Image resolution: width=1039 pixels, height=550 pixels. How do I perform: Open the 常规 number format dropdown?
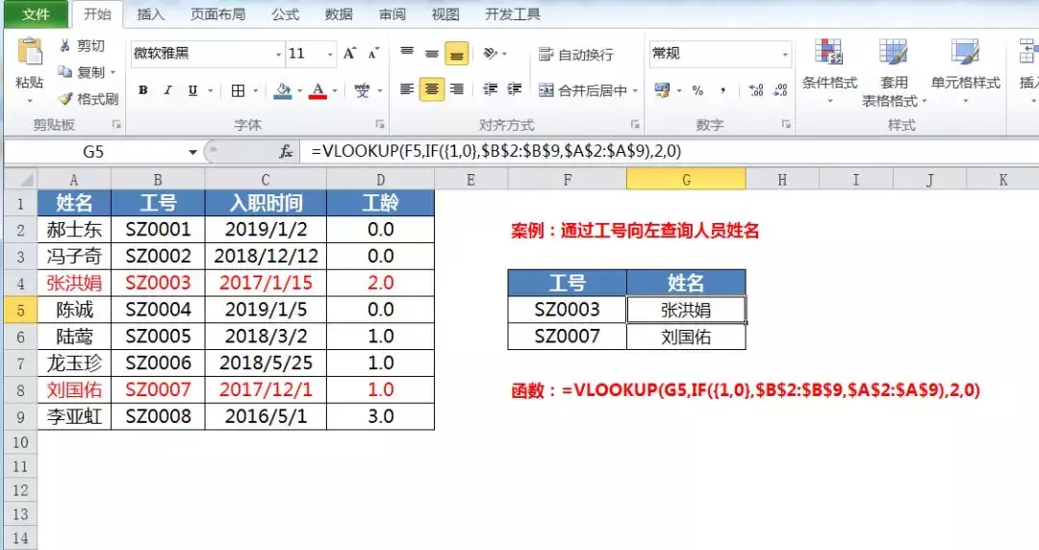click(x=785, y=54)
